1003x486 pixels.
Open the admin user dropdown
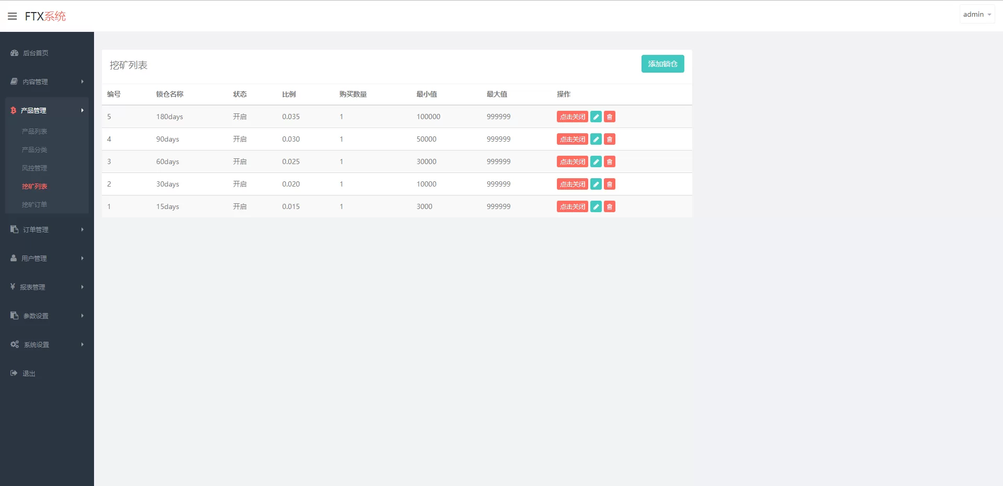(976, 15)
